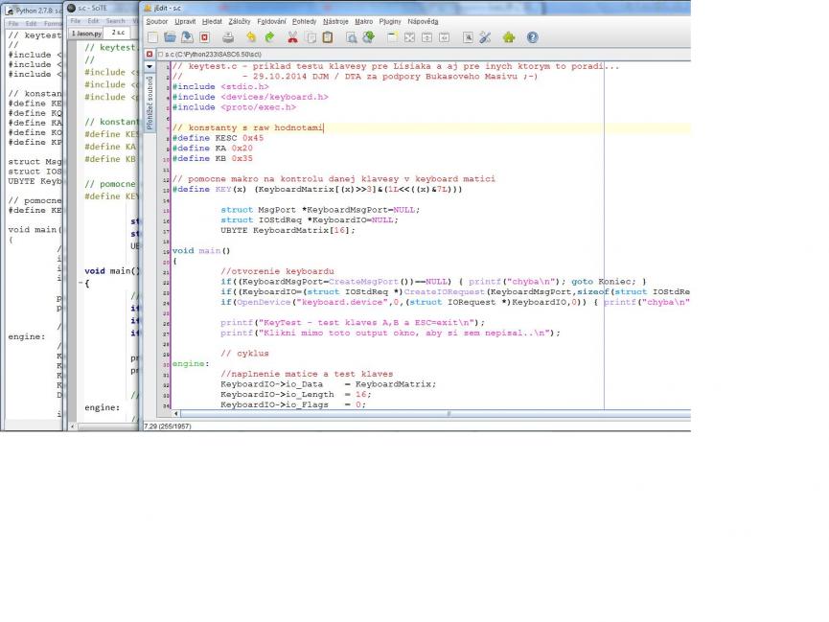Click the New File icon in jEdit toolbar

tap(151, 37)
